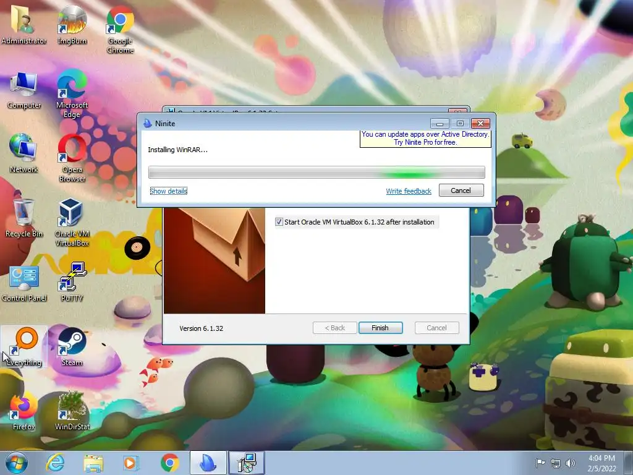Select Oracle VM VirtualBox desktop shortcut
Image resolution: width=633 pixels, height=475 pixels.
click(x=72, y=222)
